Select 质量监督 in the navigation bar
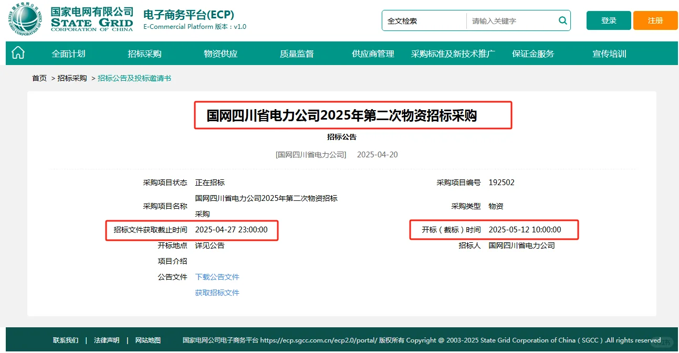The image size is (679, 353). point(296,53)
